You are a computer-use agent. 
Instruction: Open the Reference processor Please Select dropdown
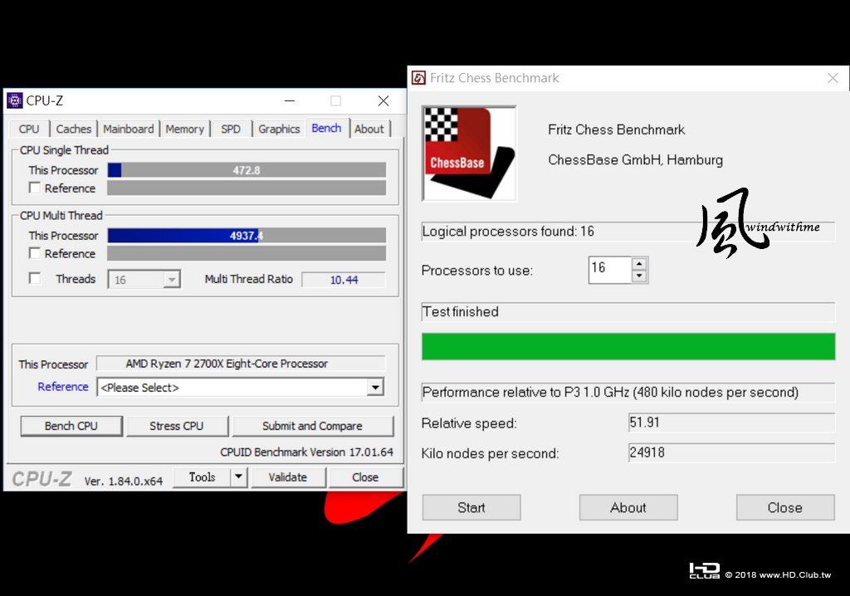click(x=374, y=387)
